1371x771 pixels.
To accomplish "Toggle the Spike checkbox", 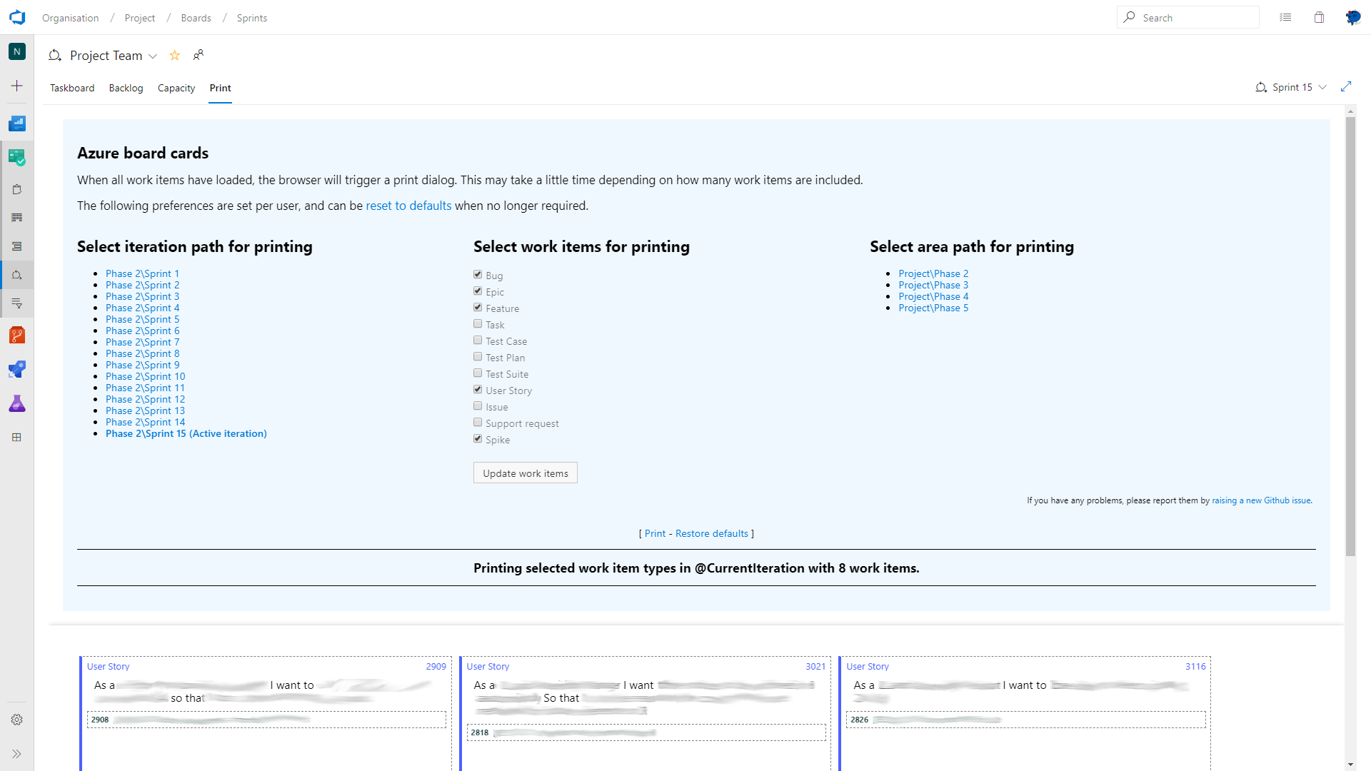I will tap(478, 439).
